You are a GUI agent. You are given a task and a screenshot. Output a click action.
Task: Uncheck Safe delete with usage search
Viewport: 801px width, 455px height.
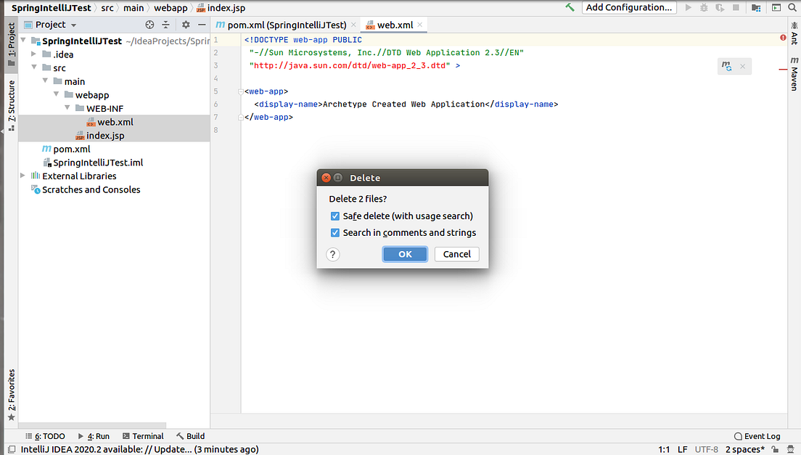pos(335,216)
